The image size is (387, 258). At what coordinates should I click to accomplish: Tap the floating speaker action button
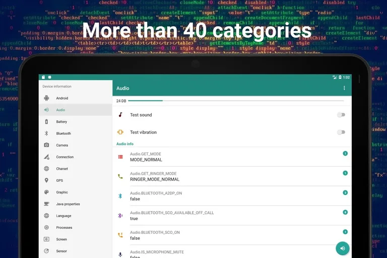tap(343, 248)
